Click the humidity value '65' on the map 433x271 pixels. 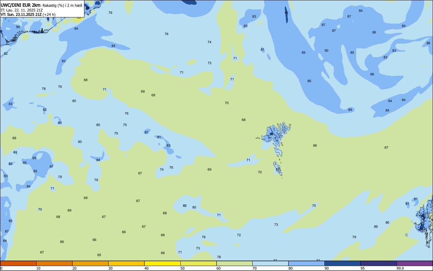point(99,255)
